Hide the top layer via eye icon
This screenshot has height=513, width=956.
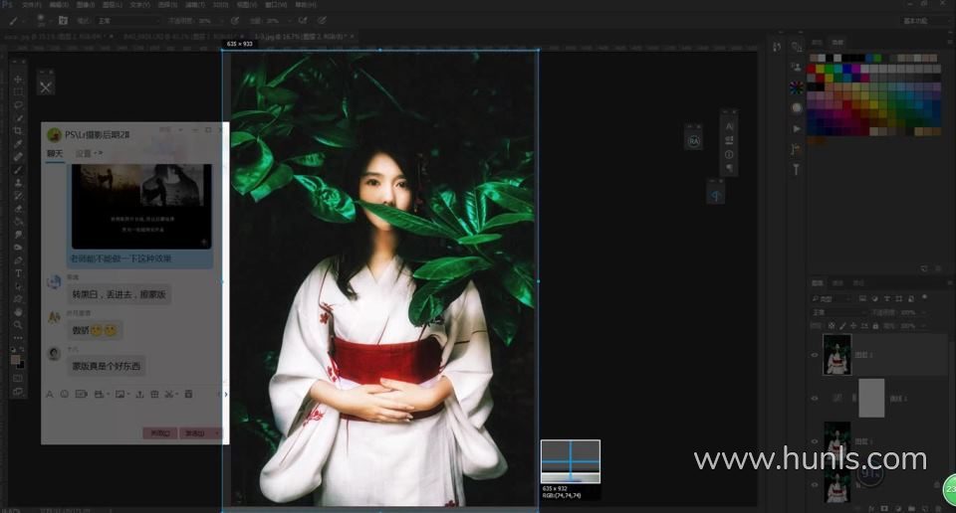click(815, 355)
